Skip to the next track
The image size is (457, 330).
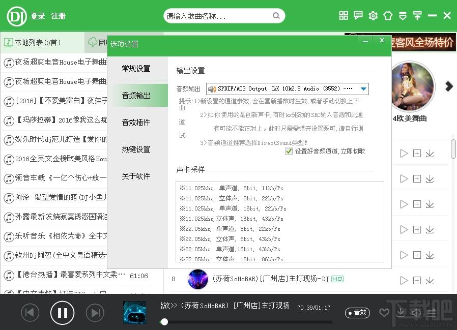[95, 312]
